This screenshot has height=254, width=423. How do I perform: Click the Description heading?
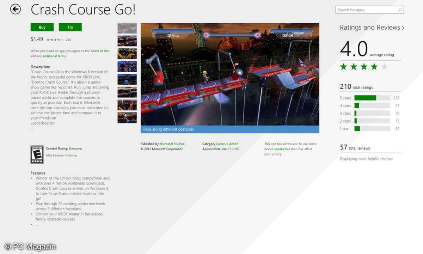tap(41, 67)
